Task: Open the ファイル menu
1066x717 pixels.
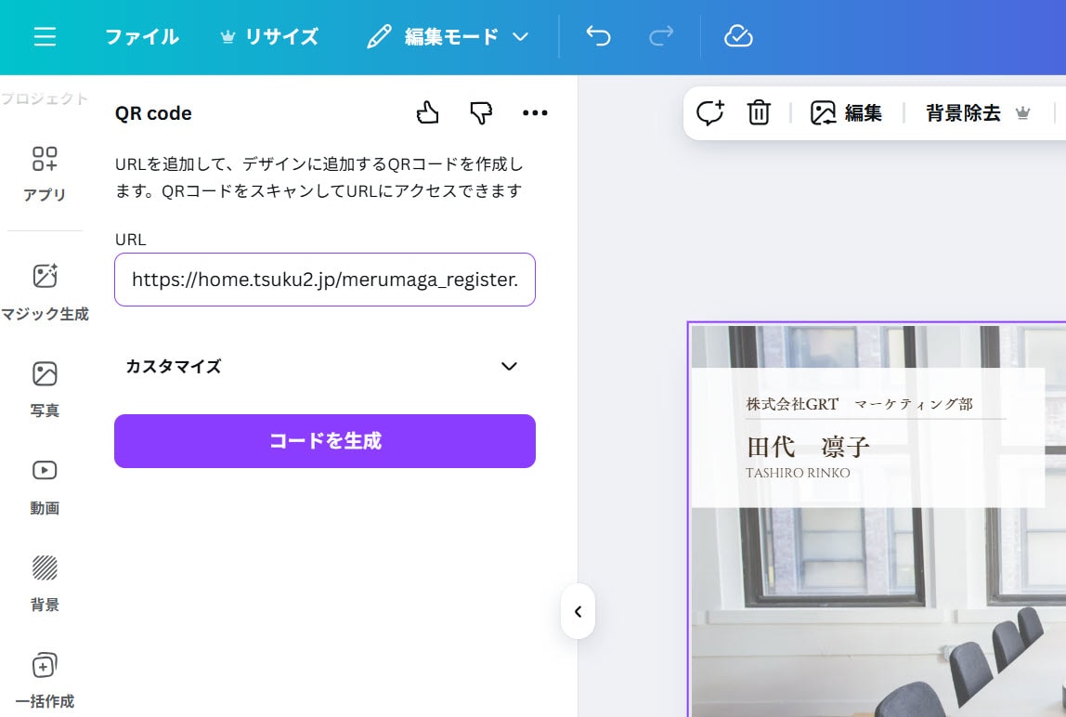Action: (x=141, y=37)
